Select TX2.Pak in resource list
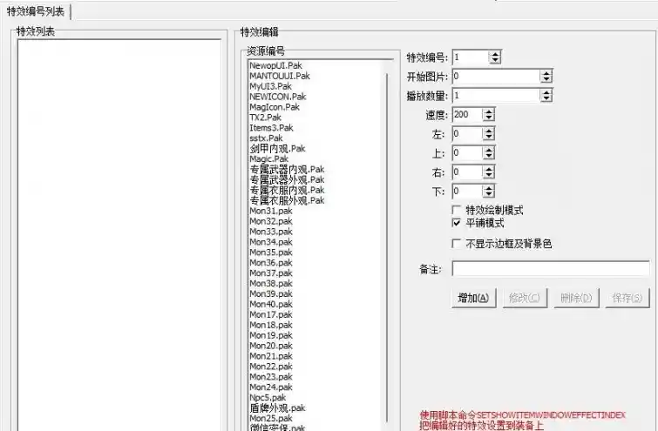The height and width of the screenshot is (431, 658). [x=265, y=118]
